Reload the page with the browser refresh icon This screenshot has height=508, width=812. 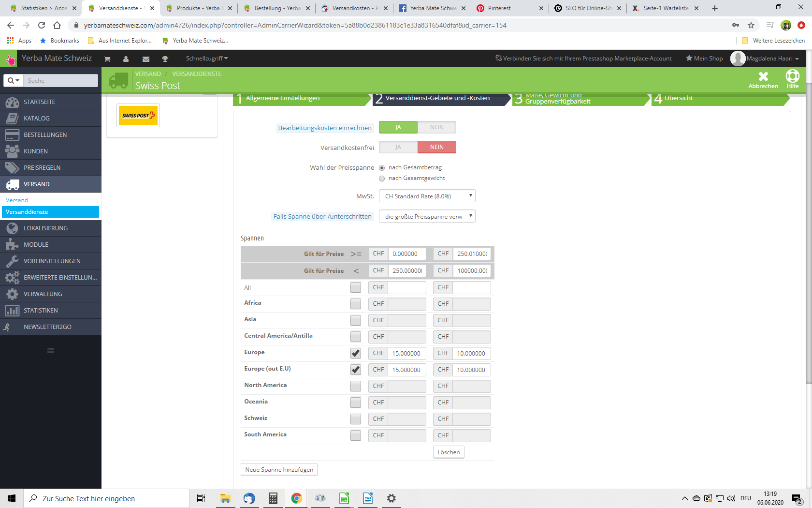pos(42,25)
